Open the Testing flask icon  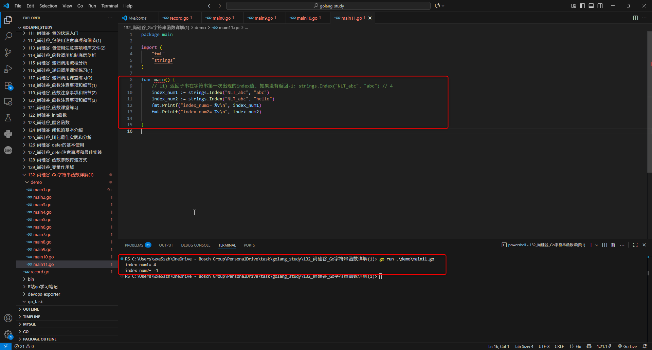(x=8, y=118)
